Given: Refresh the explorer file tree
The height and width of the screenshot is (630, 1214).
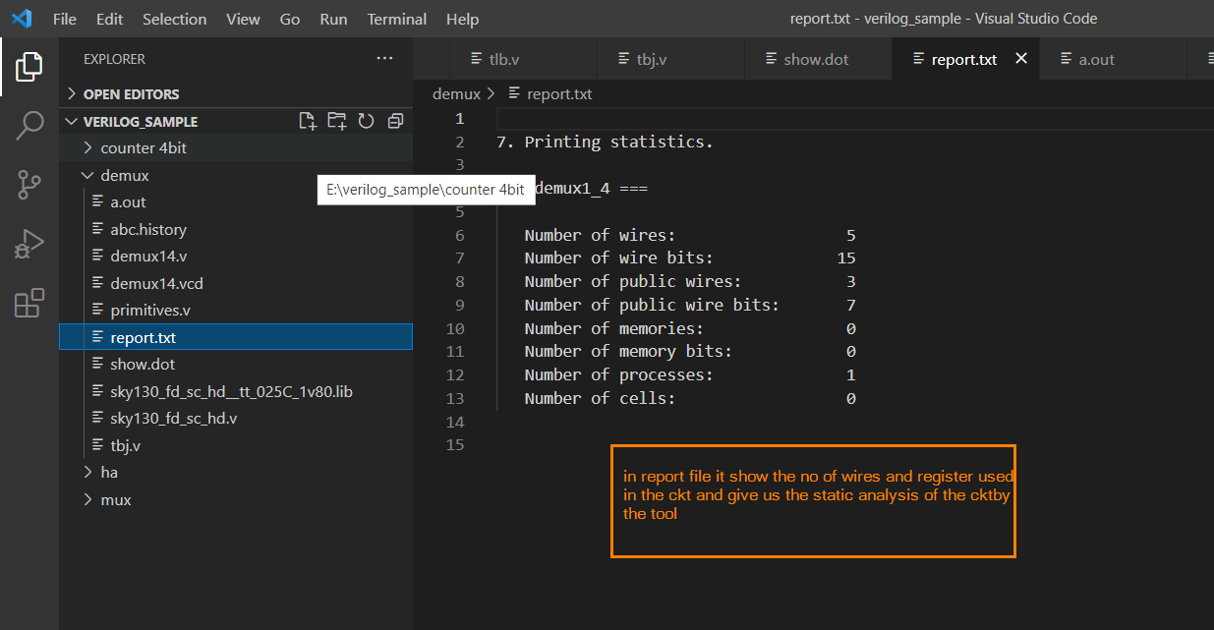Looking at the screenshot, I should click(366, 121).
